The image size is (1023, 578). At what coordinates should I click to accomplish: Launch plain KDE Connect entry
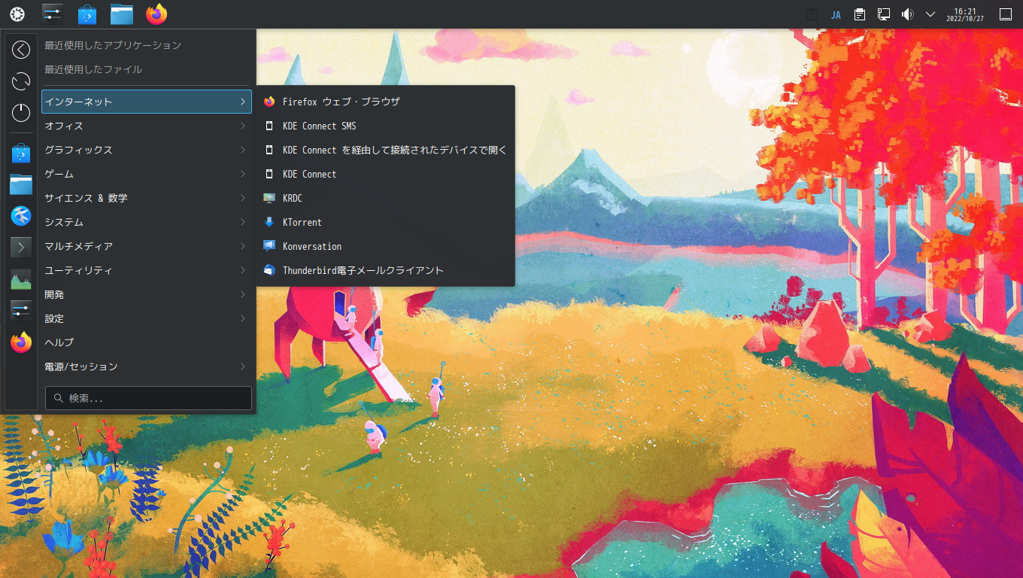point(385,174)
